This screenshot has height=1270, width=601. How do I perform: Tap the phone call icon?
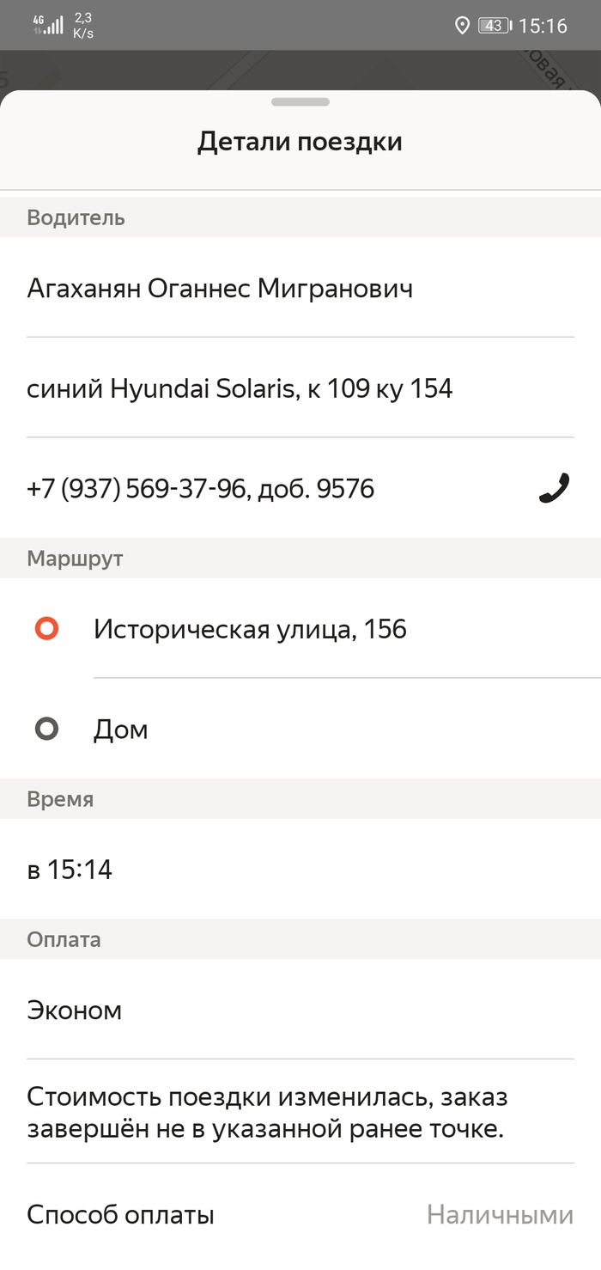(555, 488)
